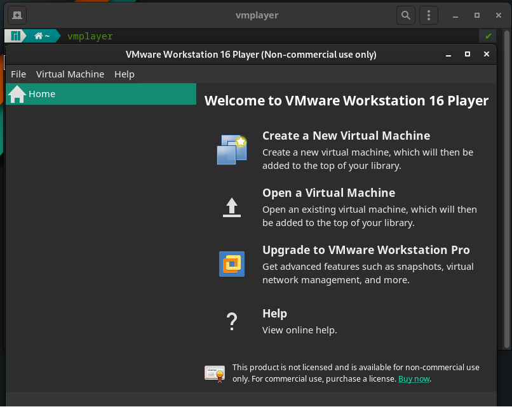The height and width of the screenshot is (407, 512).
Task: Open the Virtual Machine menu
Action: [70, 74]
